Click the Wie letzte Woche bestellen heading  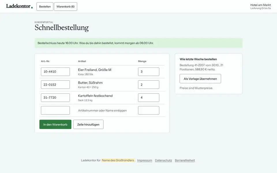[x=198, y=59]
